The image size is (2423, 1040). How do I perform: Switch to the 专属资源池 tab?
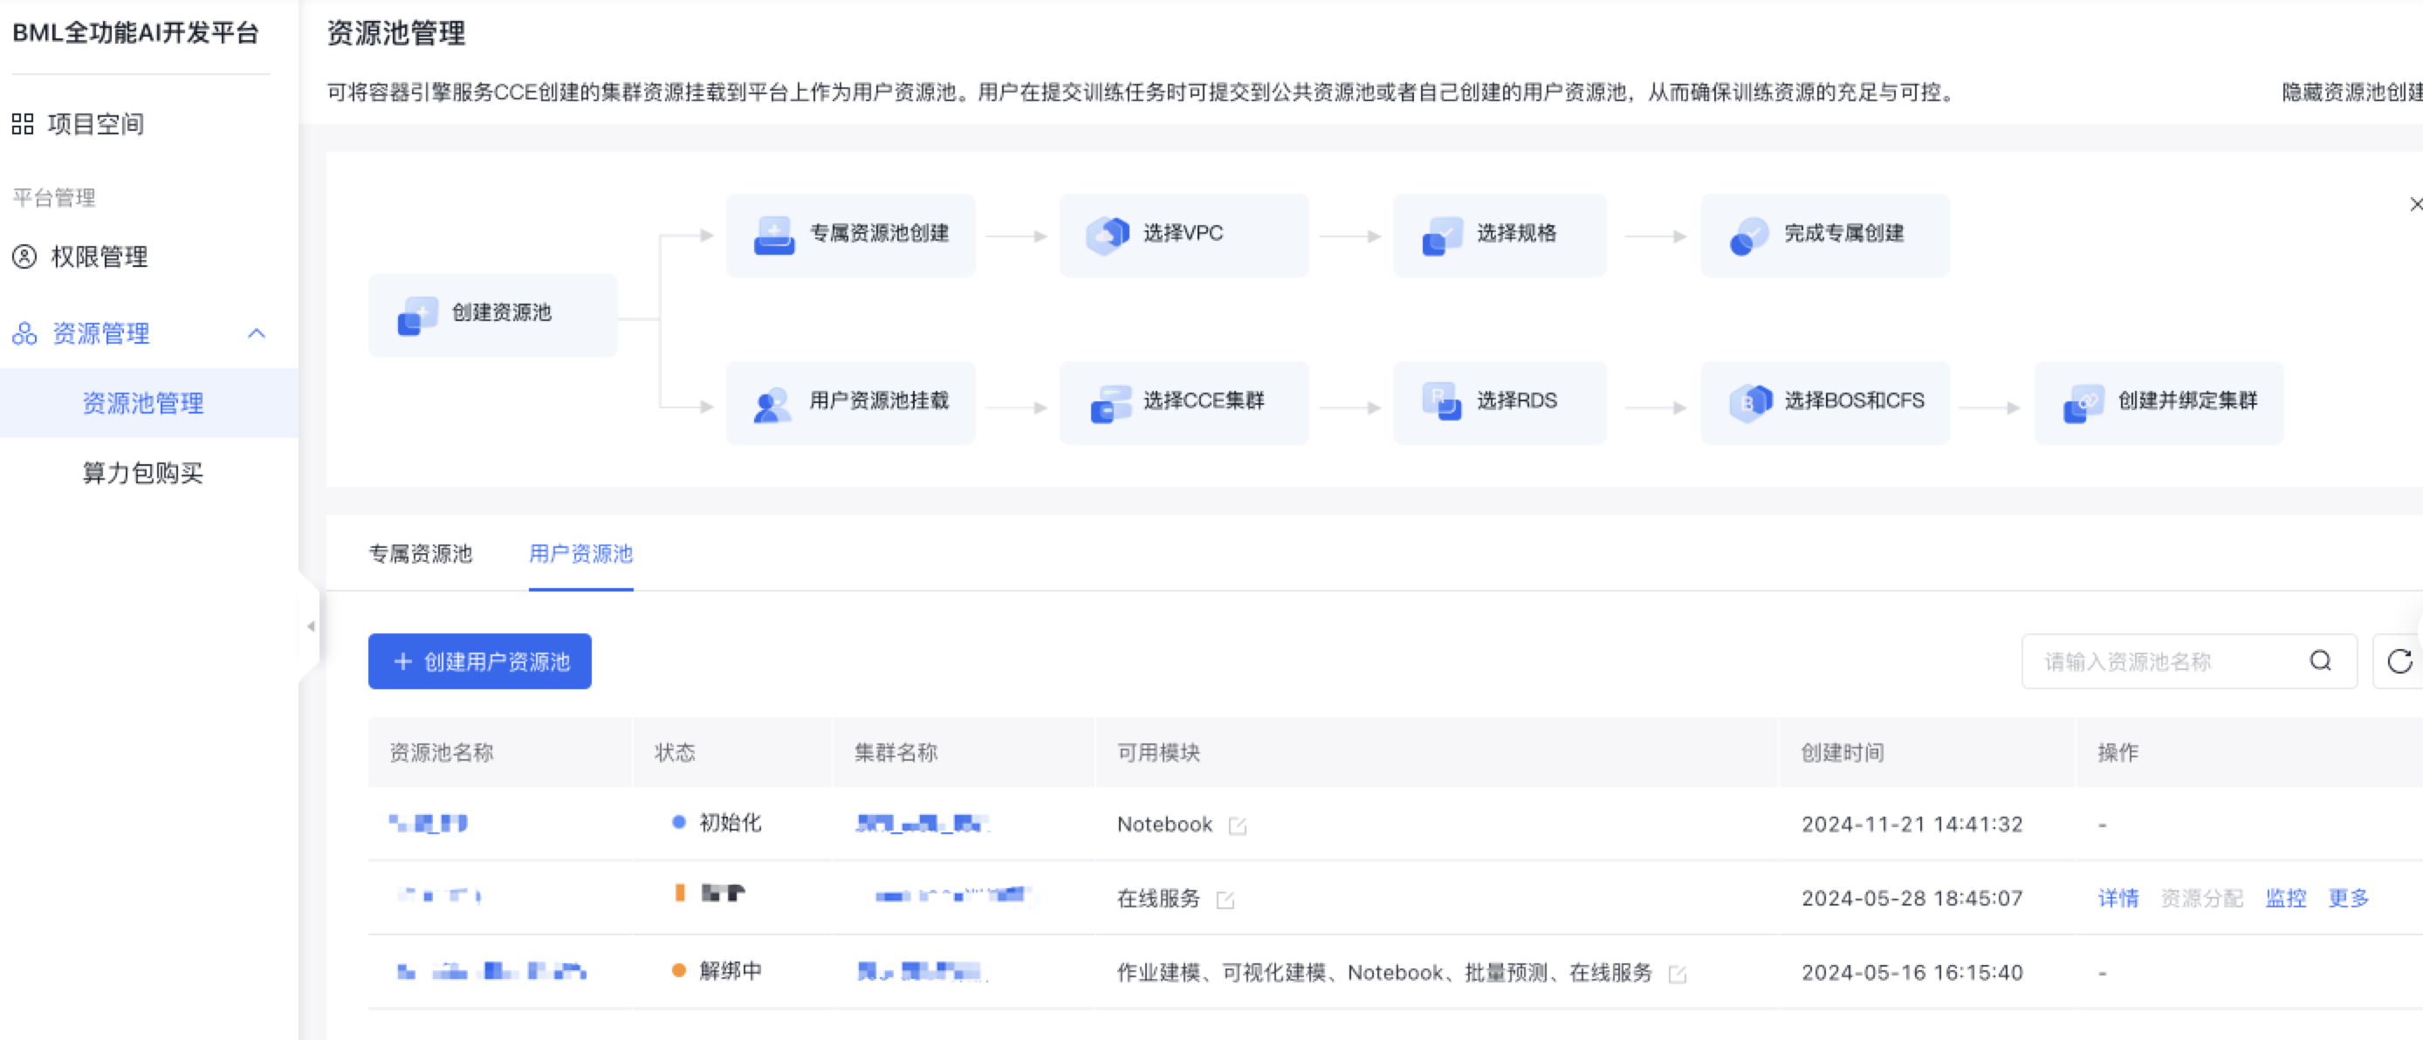click(x=421, y=554)
